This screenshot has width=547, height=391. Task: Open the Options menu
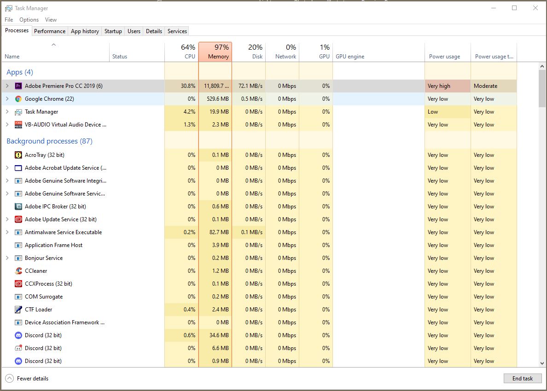29,20
